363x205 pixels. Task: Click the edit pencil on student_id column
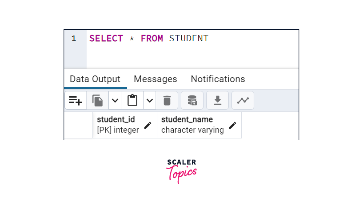coord(148,126)
